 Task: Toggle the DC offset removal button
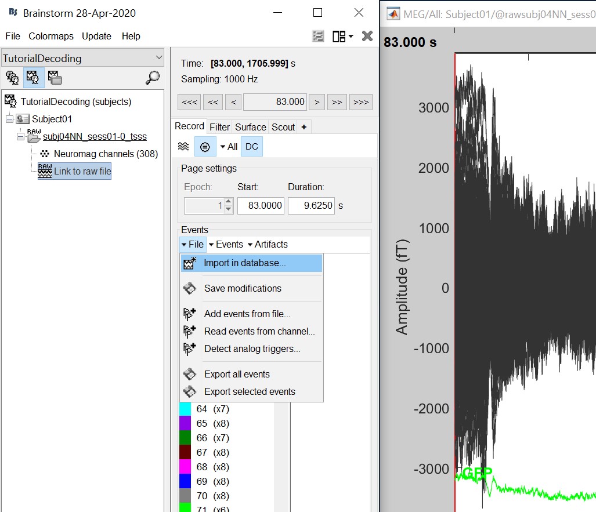point(251,147)
